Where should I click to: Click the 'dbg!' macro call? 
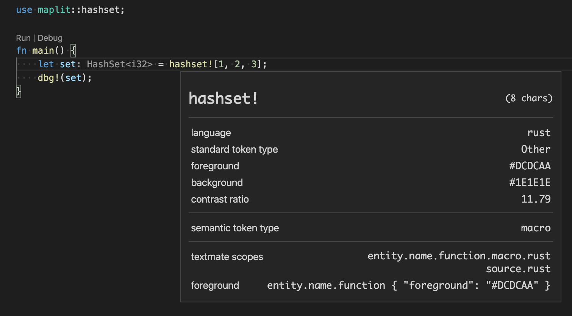click(48, 78)
